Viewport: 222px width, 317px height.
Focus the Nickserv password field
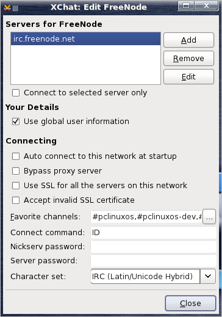[153, 247]
